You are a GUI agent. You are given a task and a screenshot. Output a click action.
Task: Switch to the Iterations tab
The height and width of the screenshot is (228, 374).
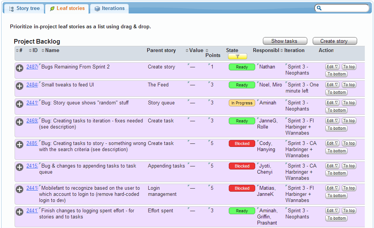tap(109, 8)
